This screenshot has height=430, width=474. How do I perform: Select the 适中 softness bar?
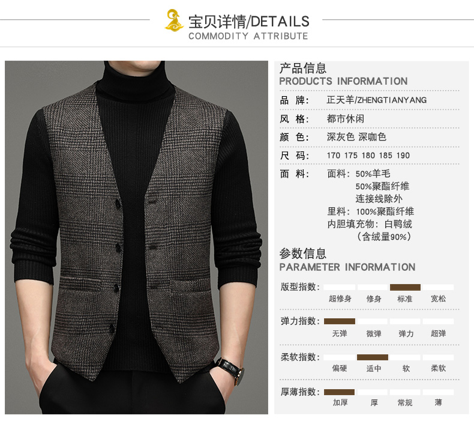(373, 357)
